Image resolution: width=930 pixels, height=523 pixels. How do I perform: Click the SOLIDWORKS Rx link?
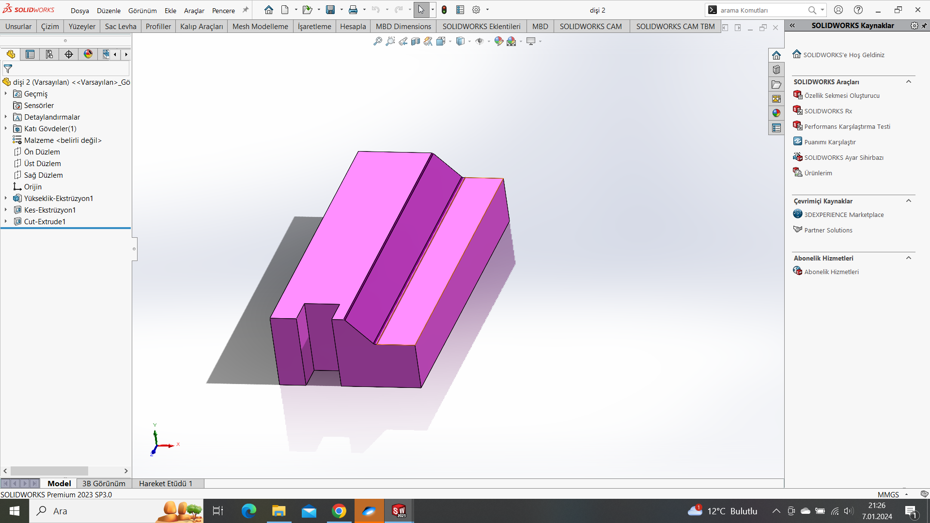coord(828,111)
